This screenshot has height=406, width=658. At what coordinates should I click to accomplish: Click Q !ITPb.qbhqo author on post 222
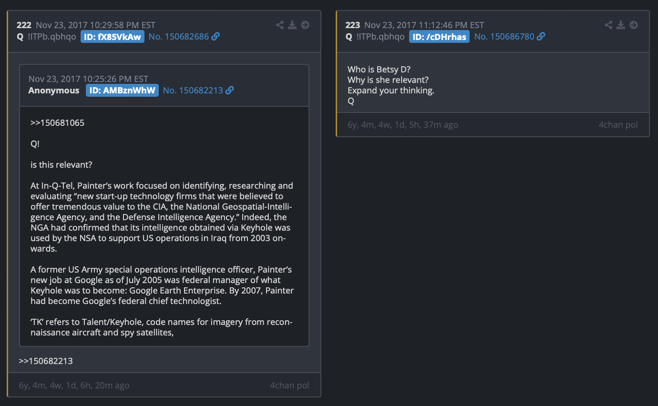point(46,37)
